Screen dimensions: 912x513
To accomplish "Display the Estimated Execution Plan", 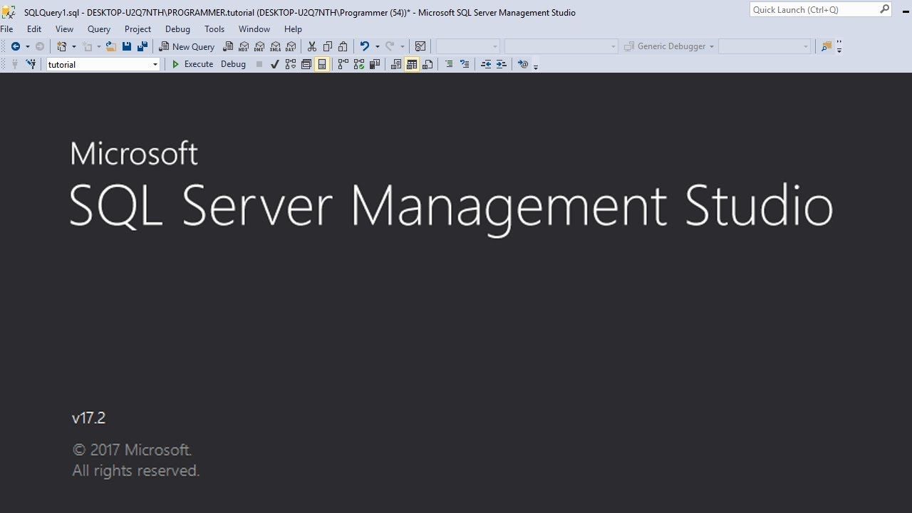I will tap(291, 64).
